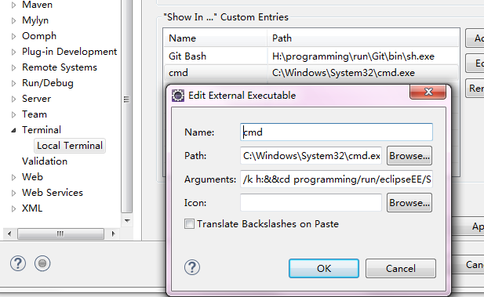Expand the Maven tree node
484x297 pixels.
tap(13, 5)
